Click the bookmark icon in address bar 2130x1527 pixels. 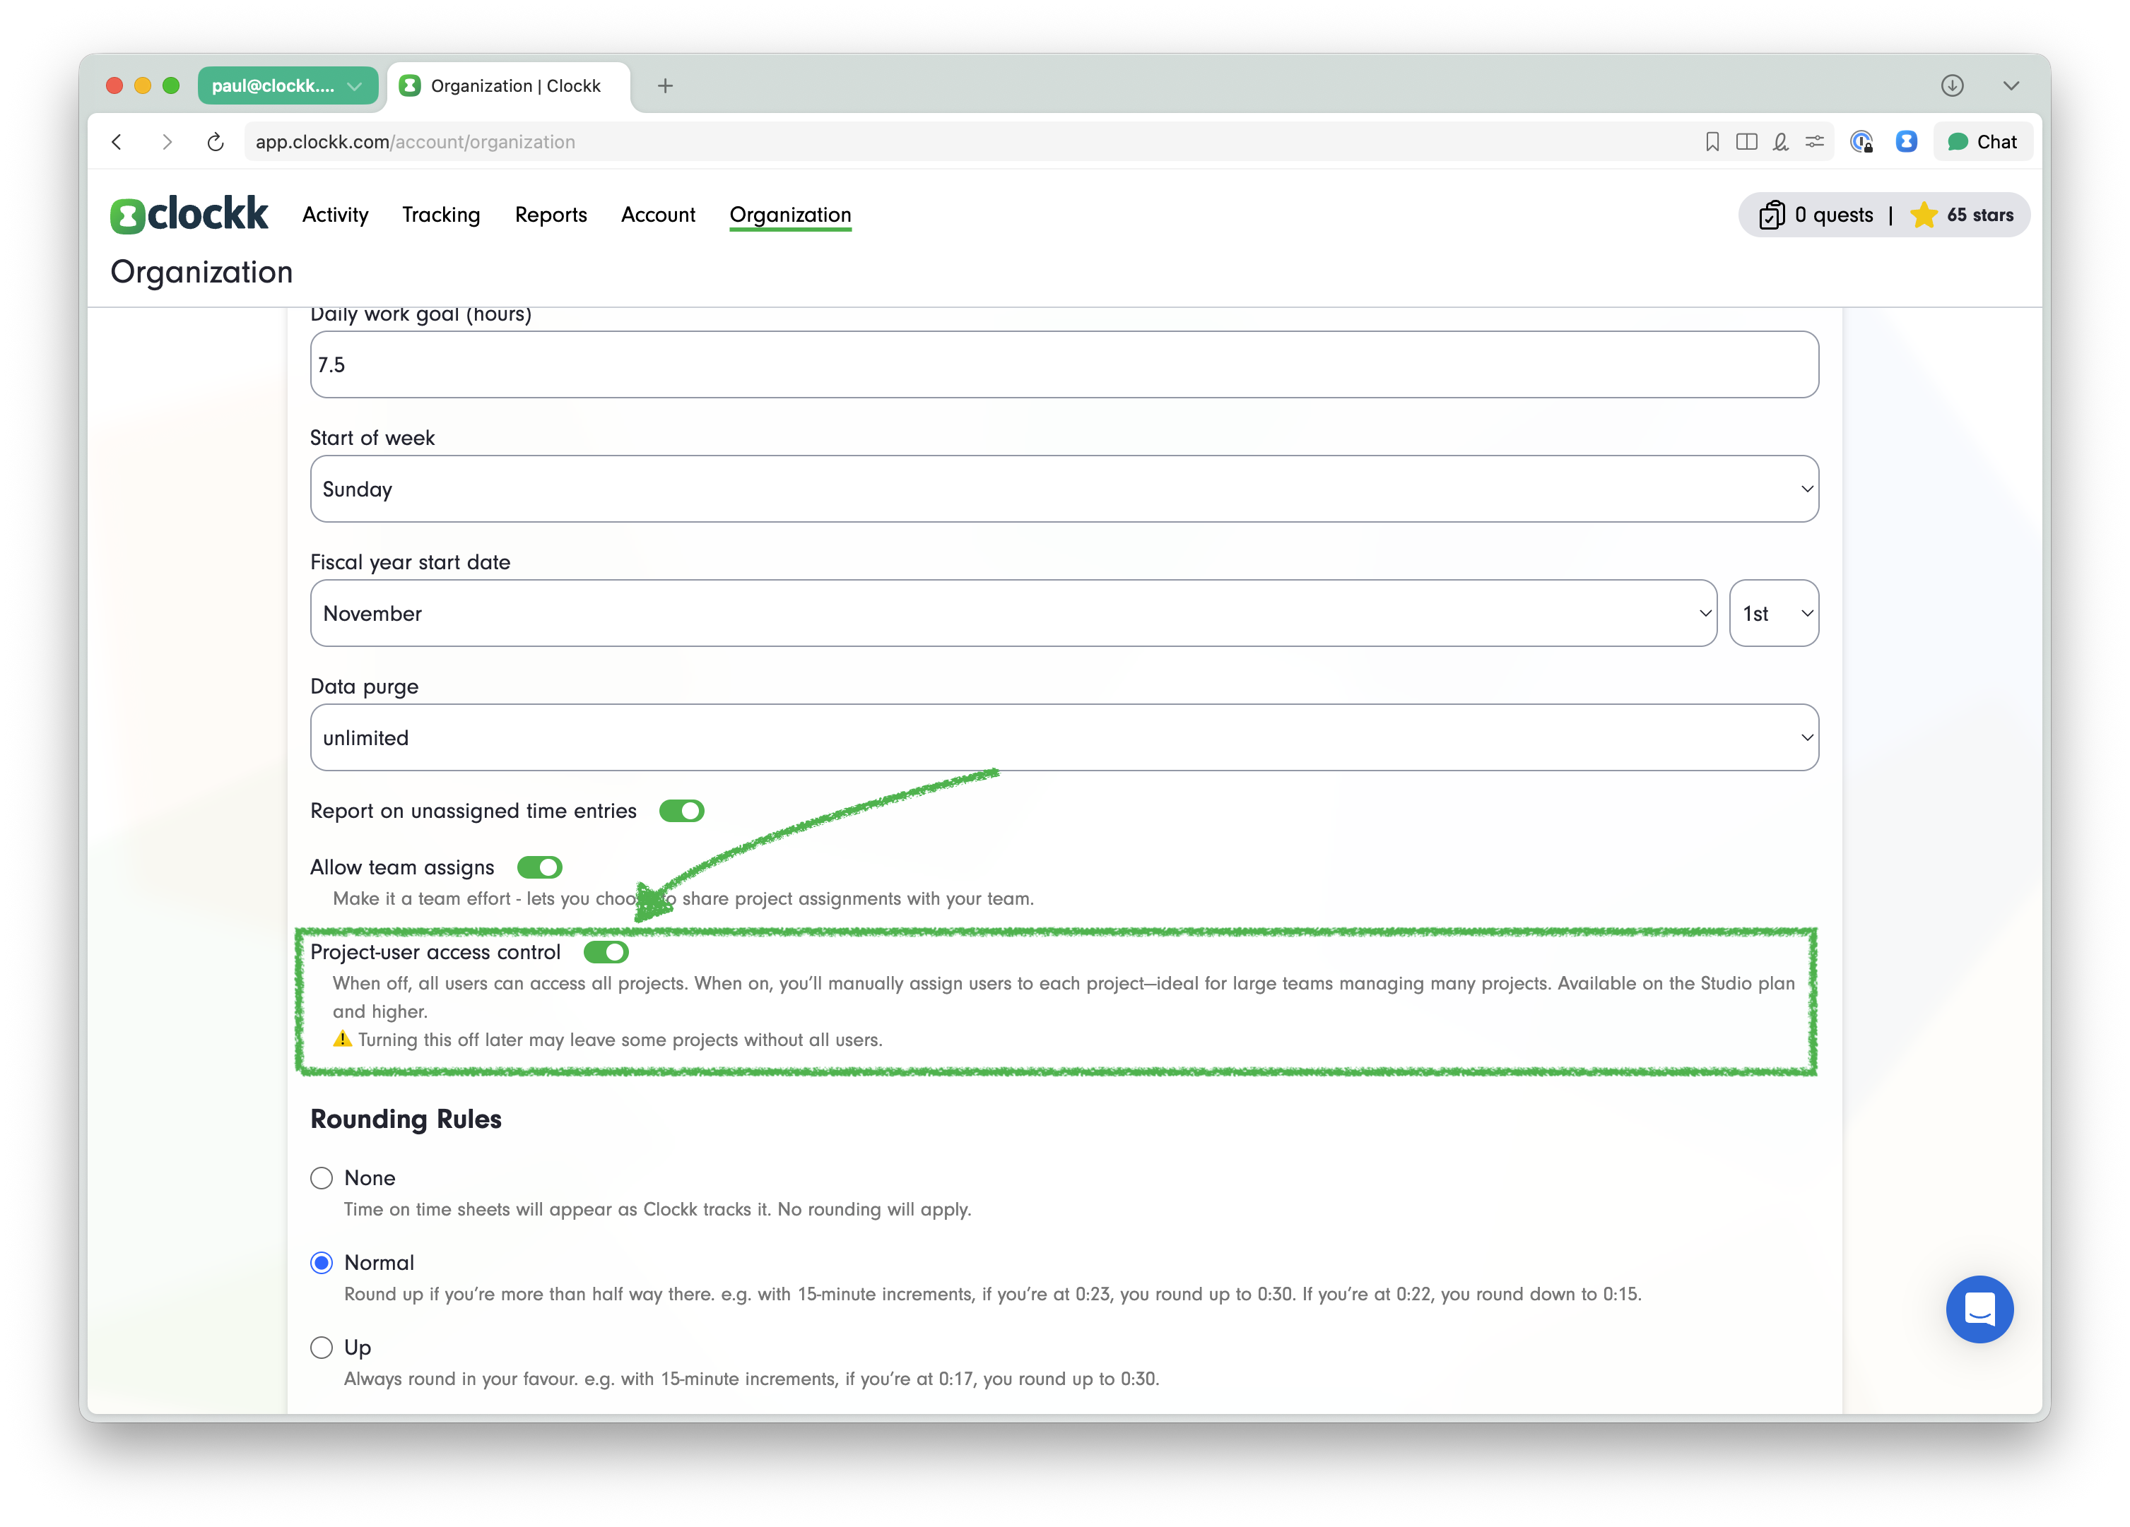1712,142
